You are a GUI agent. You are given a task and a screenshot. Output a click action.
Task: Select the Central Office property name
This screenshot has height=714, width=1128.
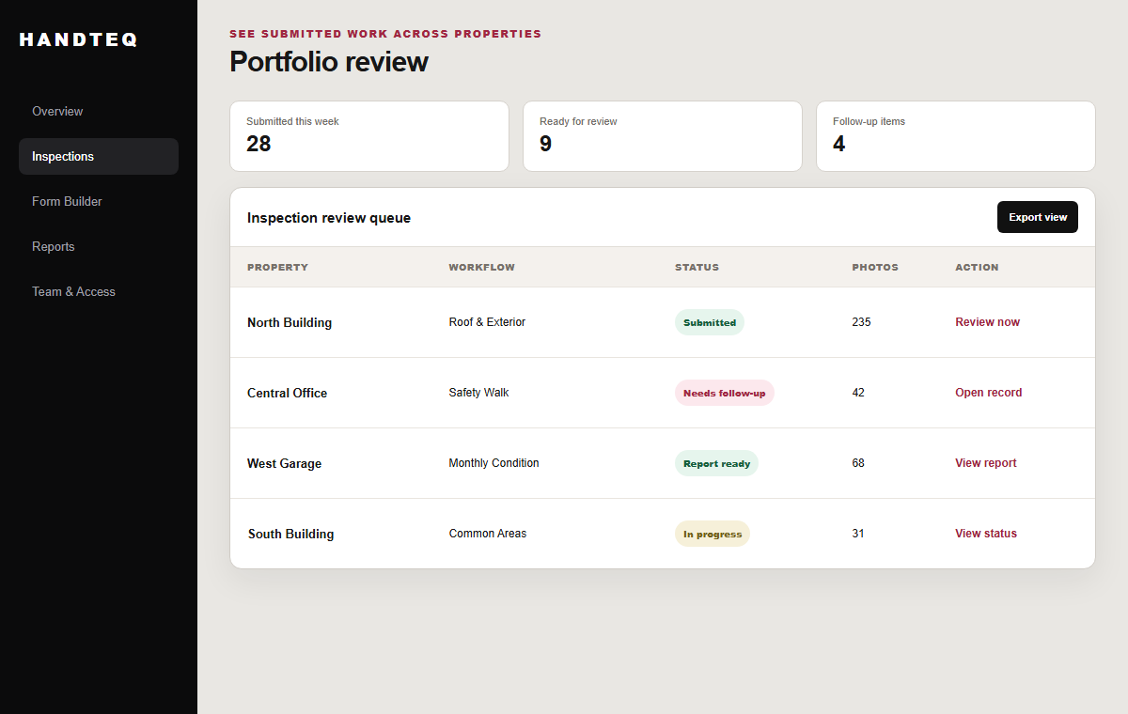click(x=288, y=393)
